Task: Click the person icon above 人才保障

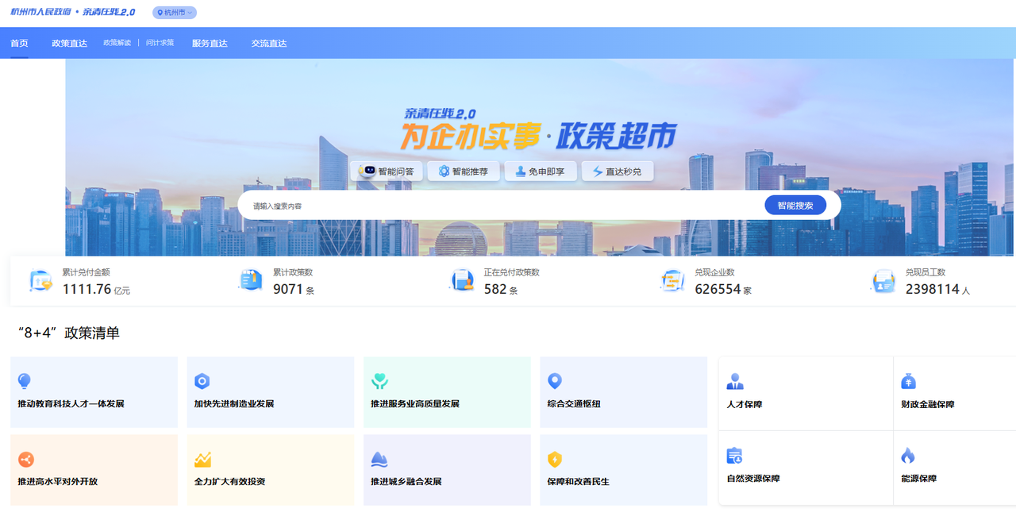Action: [735, 381]
